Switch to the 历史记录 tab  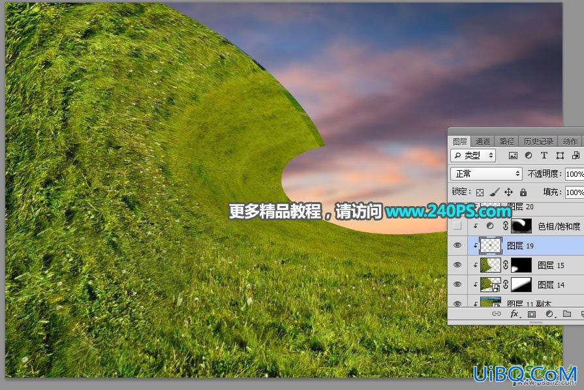point(538,142)
